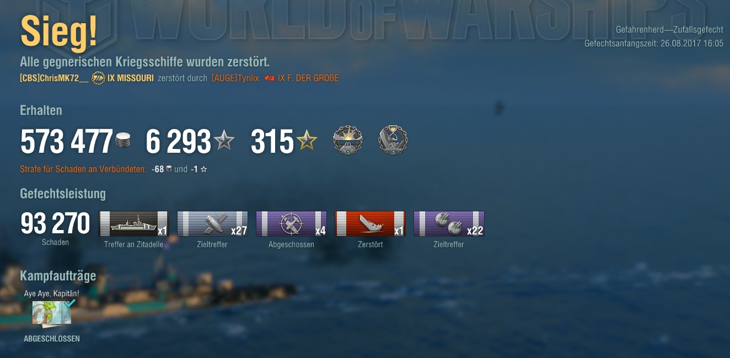Click the gold free XP star icon
Viewport: 730px width, 358px height.
point(307,141)
